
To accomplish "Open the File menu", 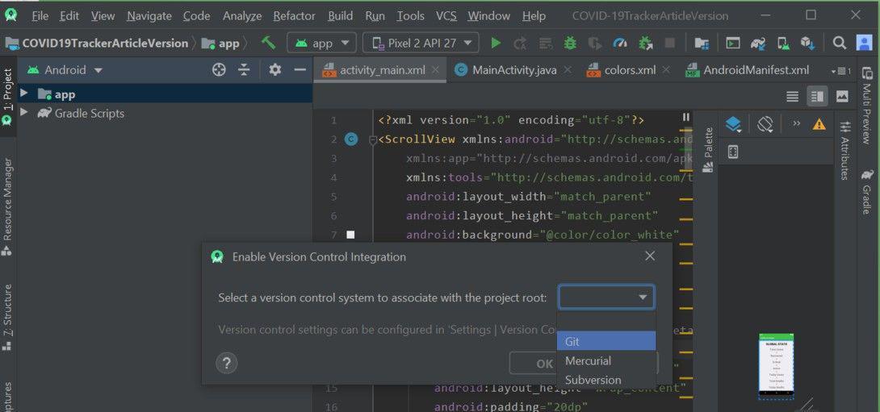I will [40, 15].
